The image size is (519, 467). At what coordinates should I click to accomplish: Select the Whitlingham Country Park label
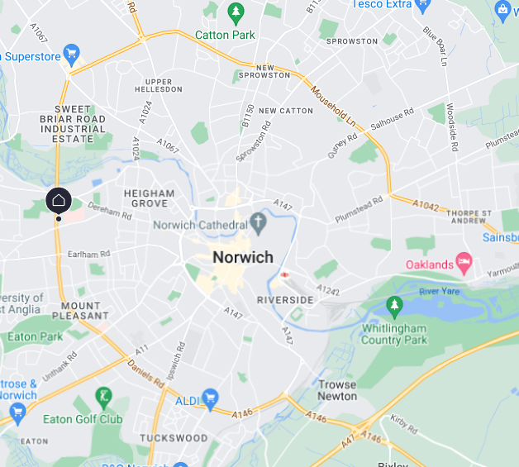pyautogui.click(x=394, y=334)
